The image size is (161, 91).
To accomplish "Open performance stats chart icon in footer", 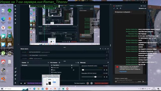I will coord(21,83).
